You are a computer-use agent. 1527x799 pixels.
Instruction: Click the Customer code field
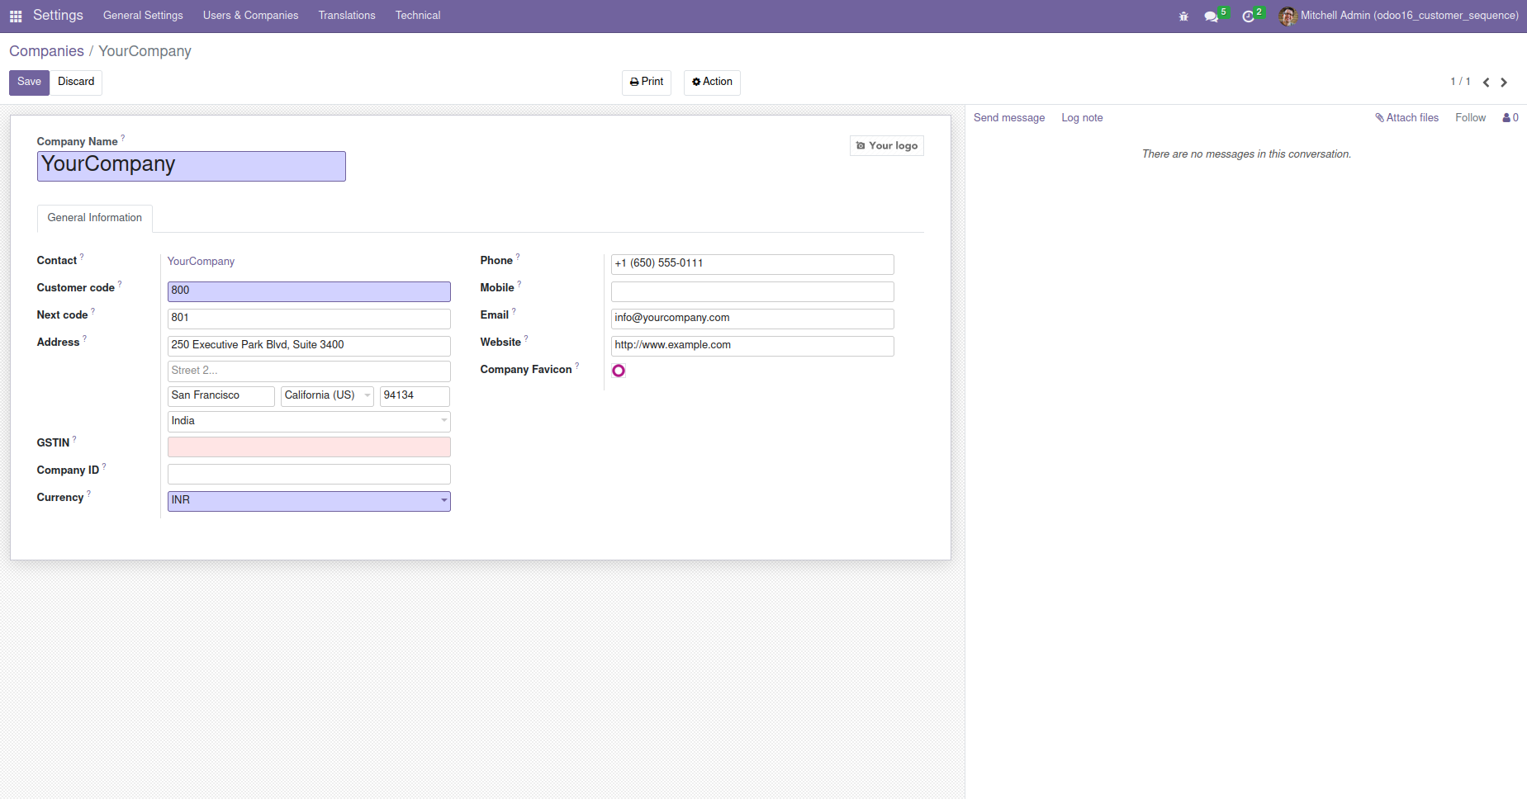[x=309, y=291]
